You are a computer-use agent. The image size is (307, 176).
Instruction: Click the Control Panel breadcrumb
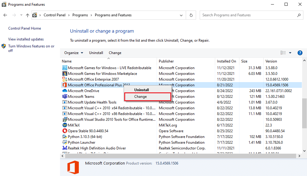pos(55,15)
